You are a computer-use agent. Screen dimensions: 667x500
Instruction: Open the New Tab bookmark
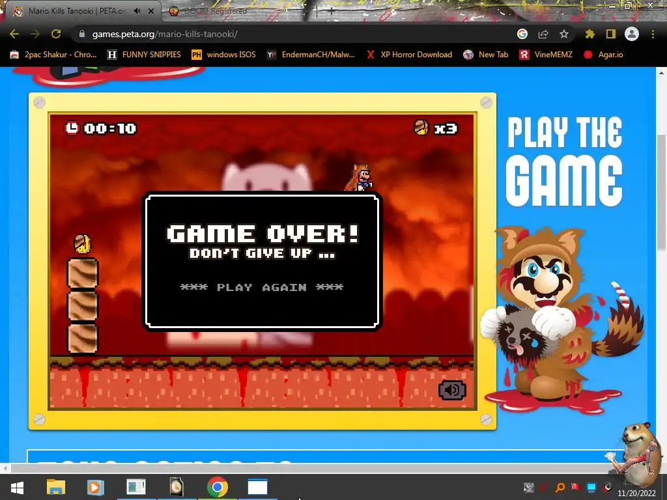(486, 55)
